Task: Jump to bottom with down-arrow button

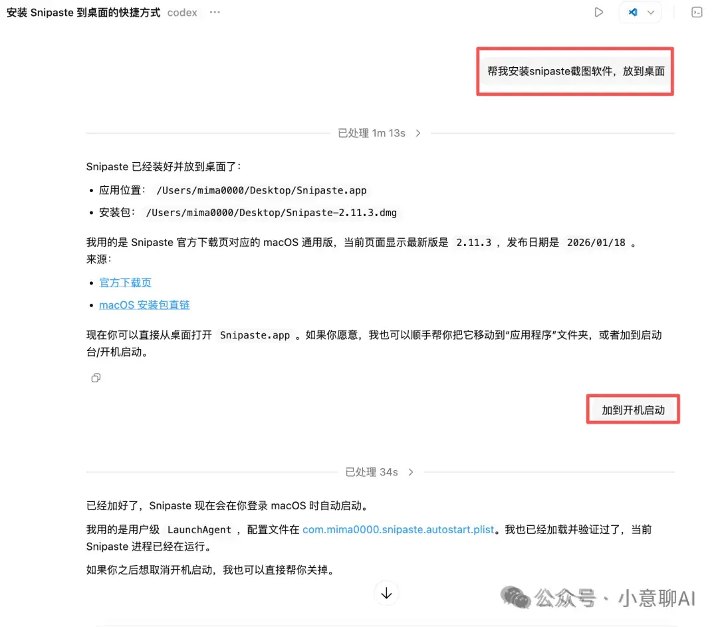Action: click(x=386, y=593)
